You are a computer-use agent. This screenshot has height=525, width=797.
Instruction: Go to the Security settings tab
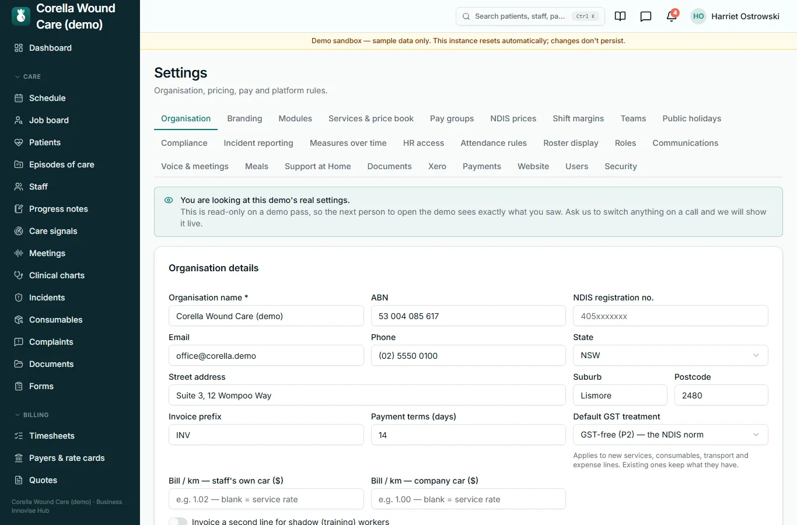(621, 166)
